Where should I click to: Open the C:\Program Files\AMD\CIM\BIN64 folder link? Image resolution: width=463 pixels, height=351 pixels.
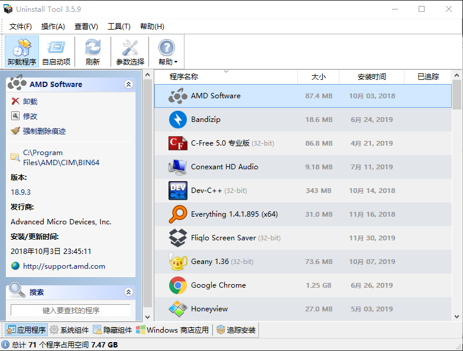pyautogui.click(x=61, y=157)
